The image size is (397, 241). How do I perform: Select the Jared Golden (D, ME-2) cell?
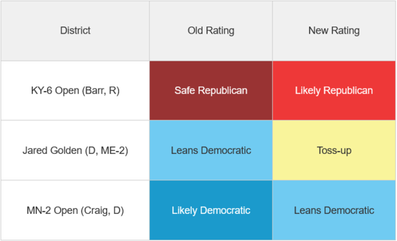click(x=75, y=151)
